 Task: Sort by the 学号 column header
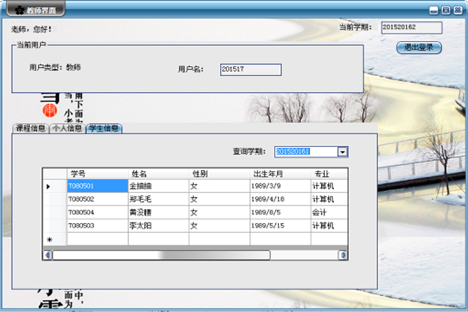click(97, 173)
